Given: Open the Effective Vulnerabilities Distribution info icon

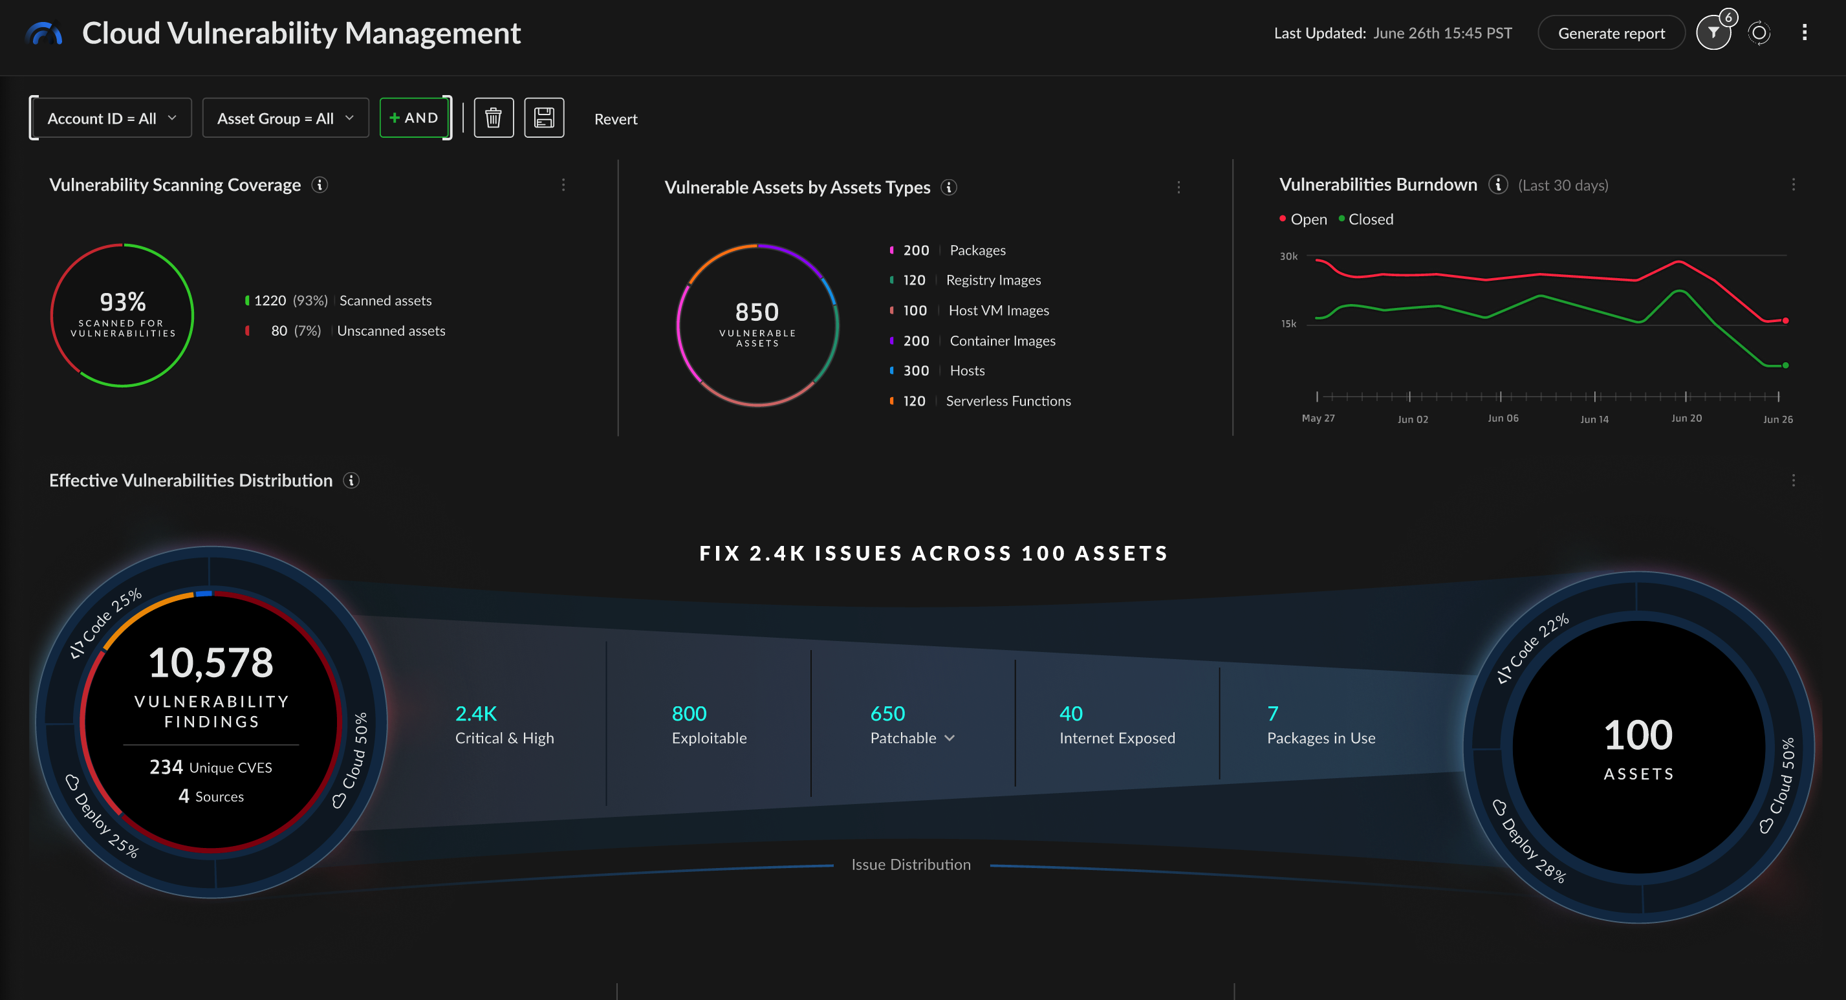Looking at the screenshot, I should click(351, 481).
